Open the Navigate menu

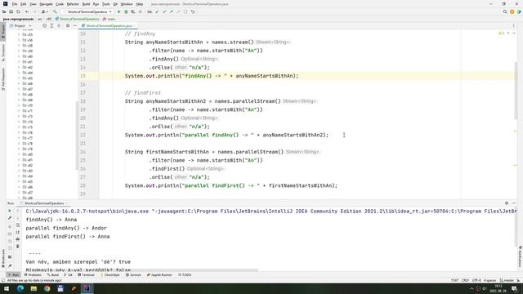[46, 4]
